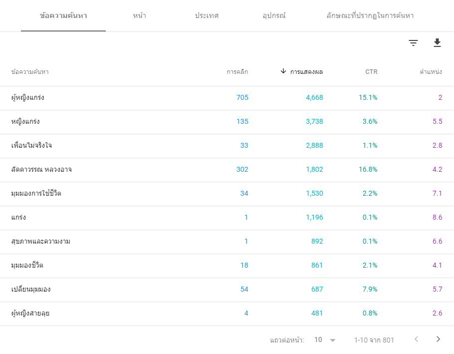Go to previous page arrow
Image resolution: width=454 pixels, height=354 pixels.
pyautogui.click(x=416, y=339)
